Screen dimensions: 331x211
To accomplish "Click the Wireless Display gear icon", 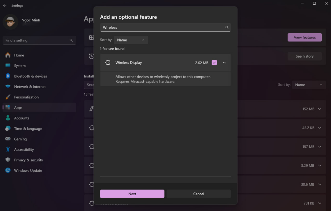I will point(108,63).
